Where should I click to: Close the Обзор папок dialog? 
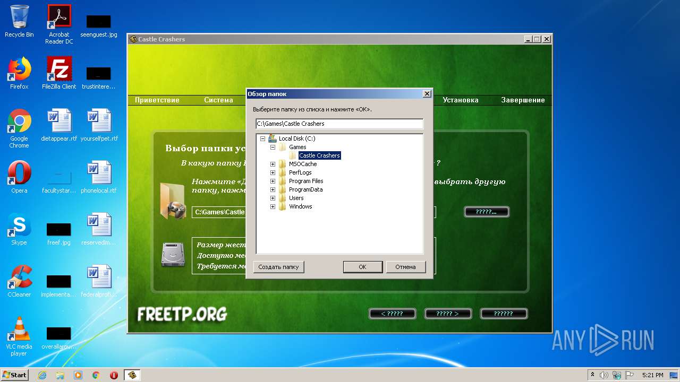[x=427, y=94]
